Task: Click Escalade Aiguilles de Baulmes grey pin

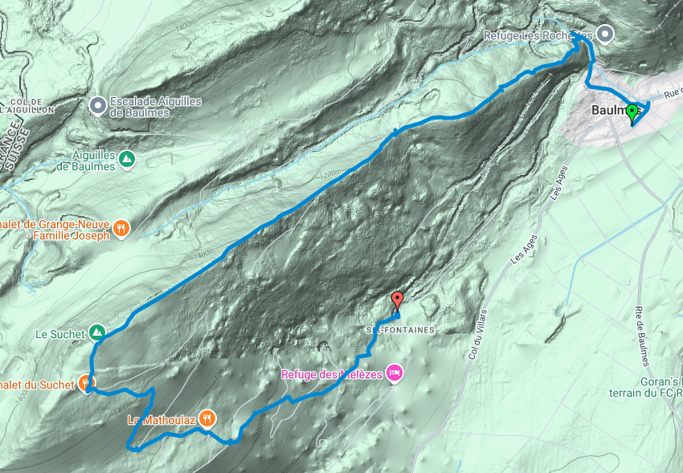Action: coord(98,105)
